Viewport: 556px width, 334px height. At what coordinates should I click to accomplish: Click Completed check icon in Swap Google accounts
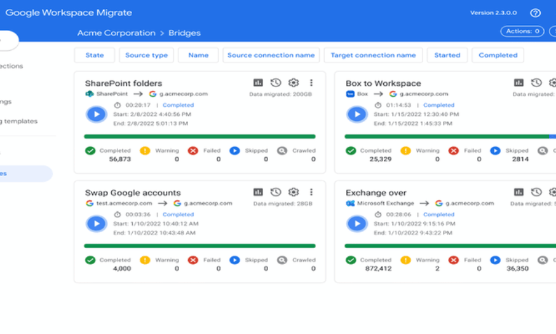(x=90, y=260)
